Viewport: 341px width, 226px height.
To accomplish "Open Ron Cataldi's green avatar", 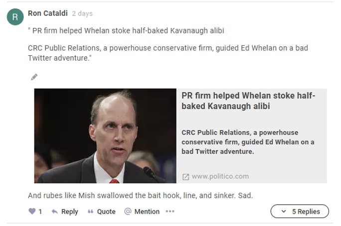I will click(x=15, y=17).
